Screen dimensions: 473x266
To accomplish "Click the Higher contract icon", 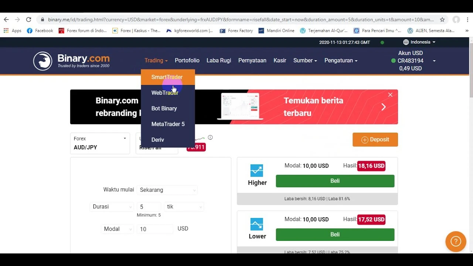I will 256,171.
